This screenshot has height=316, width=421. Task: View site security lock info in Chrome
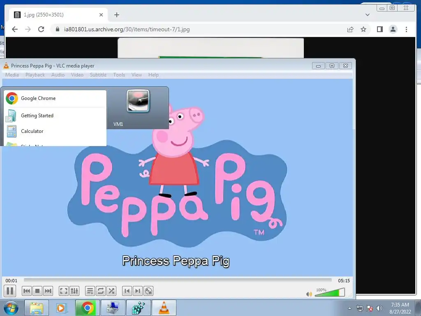click(57, 29)
